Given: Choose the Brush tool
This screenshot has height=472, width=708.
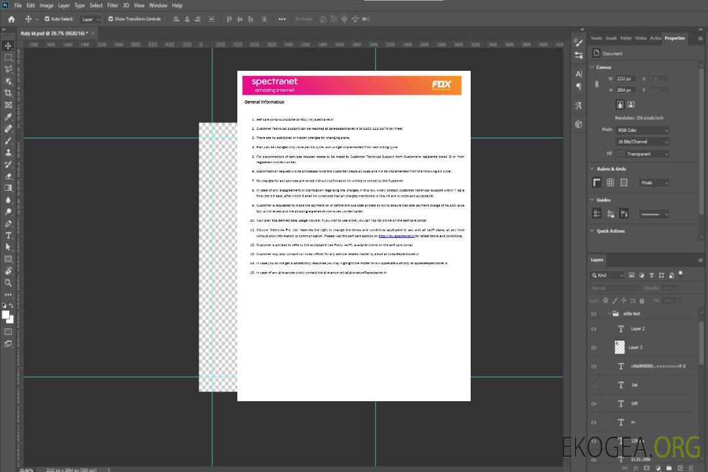Looking at the screenshot, I should (x=8, y=140).
